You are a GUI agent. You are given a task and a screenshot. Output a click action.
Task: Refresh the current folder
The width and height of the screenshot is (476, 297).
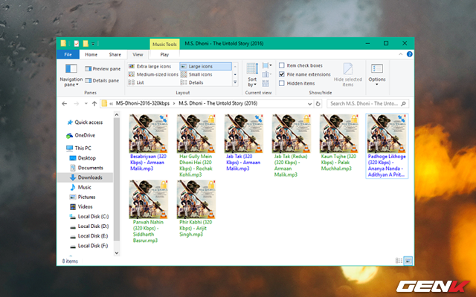(318, 104)
